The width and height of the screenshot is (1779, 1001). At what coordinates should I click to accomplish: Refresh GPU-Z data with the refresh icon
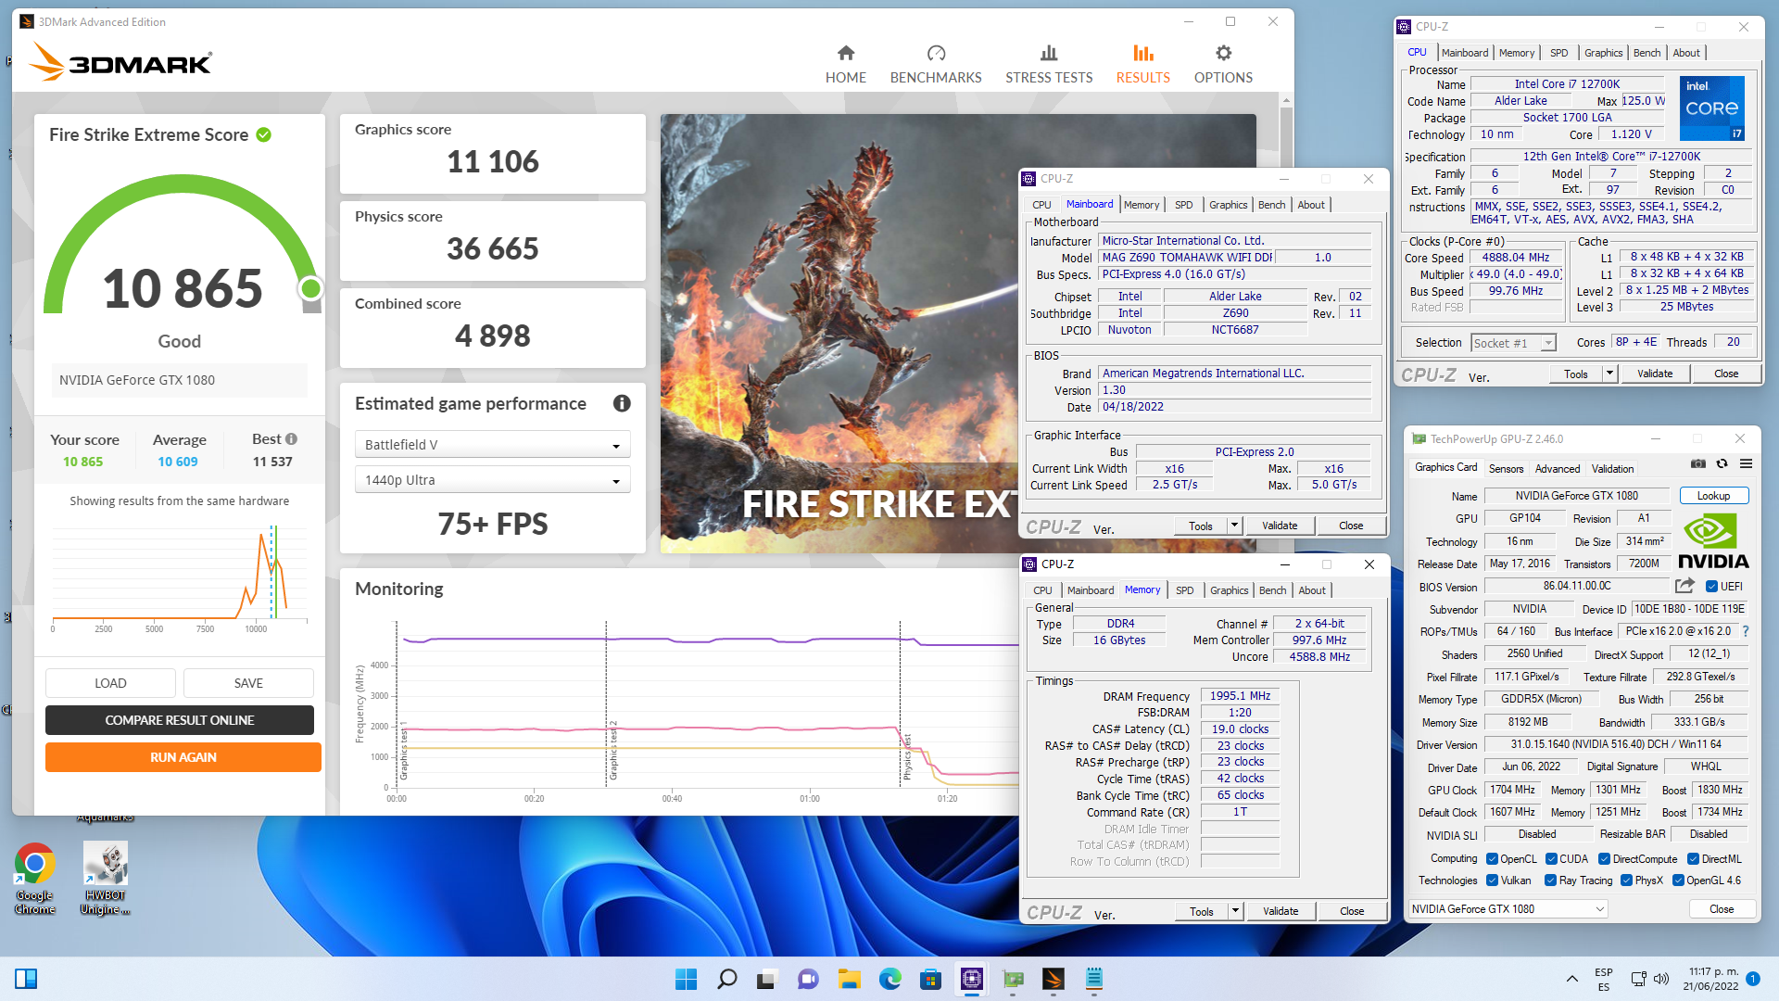pyautogui.click(x=1722, y=463)
